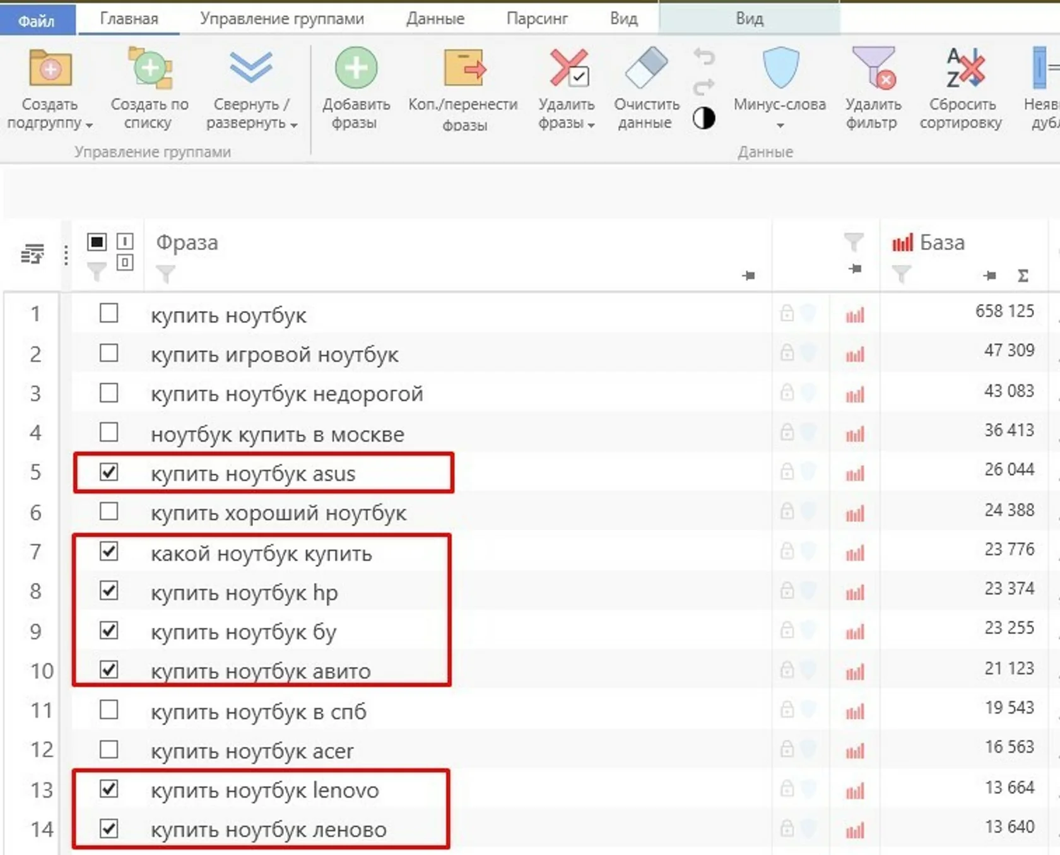Screen dimensions: 1060x855
Task: Open the Данные ribbon tab
Action: (435, 19)
